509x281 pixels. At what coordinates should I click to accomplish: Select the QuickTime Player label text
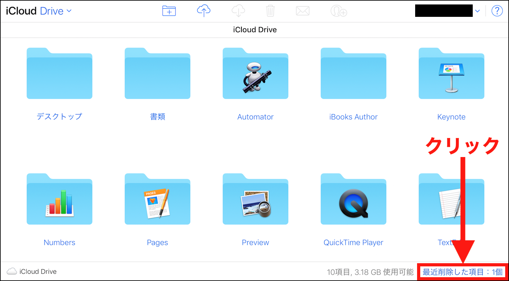click(353, 243)
